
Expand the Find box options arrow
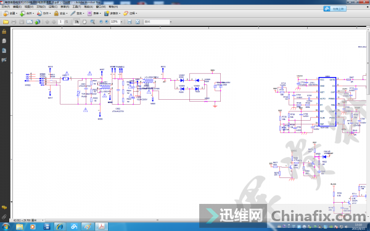pos(171,22)
